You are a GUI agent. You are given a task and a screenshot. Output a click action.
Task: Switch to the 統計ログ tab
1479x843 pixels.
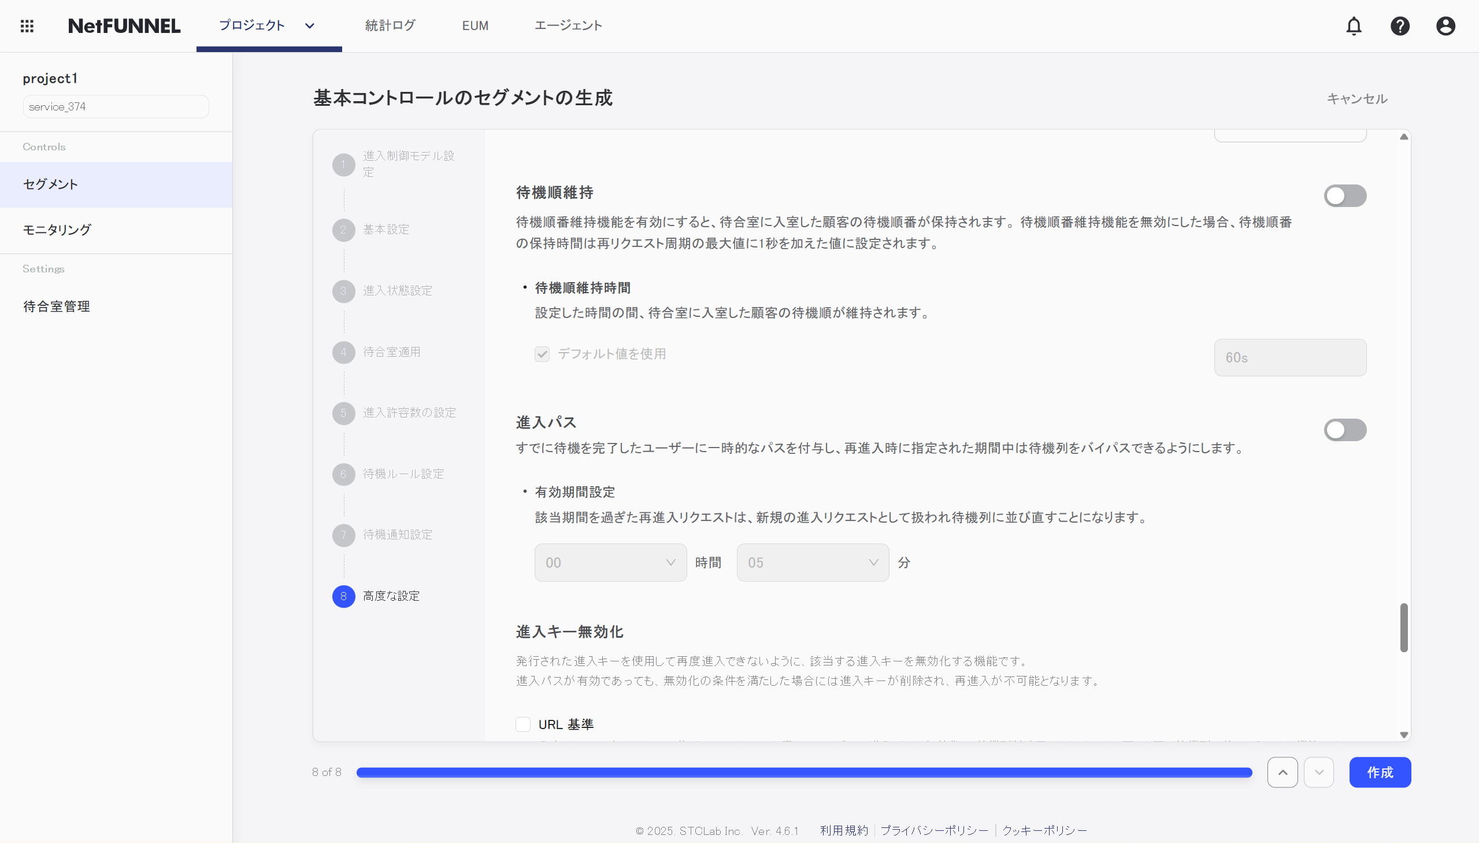point(390,25)
